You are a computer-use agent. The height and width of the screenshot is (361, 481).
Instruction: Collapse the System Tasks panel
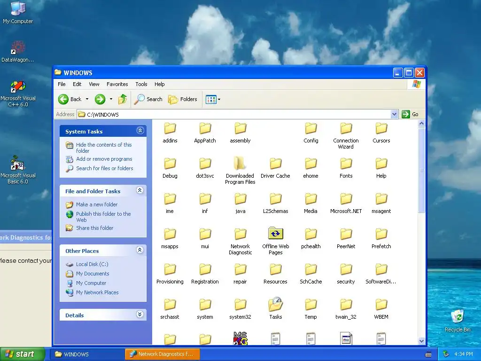click(140, 131)
